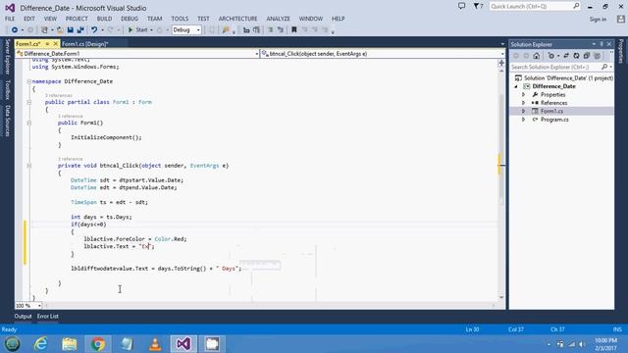
Task: Open the TEAM menu
Action: pyautogui.click(x=154, y=19)
